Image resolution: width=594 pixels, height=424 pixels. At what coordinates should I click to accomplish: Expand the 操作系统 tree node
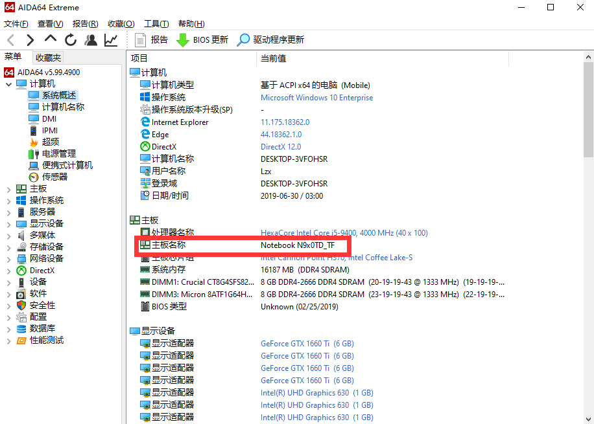8,201
